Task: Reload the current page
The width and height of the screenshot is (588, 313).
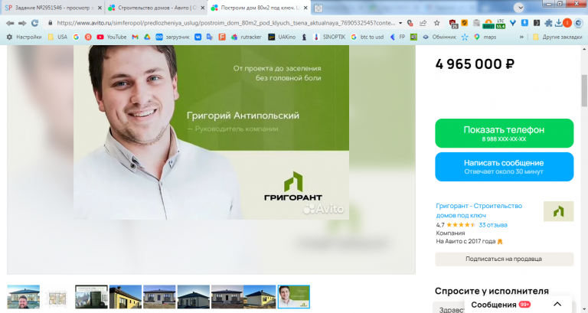Action: point(35,23)
